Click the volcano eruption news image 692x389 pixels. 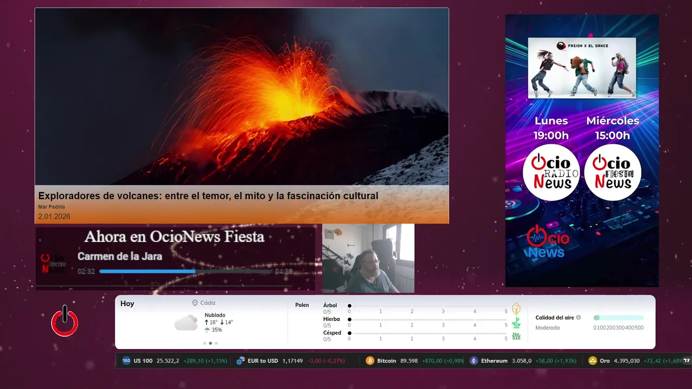click(x=242, y=97)
